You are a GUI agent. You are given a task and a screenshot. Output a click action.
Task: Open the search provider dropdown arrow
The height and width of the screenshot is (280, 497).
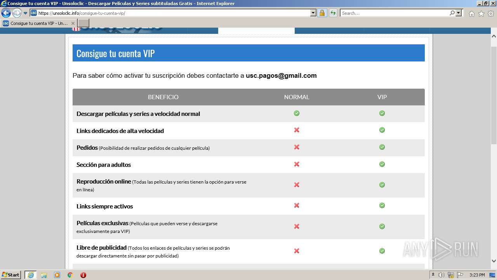(x=459, y=13)
